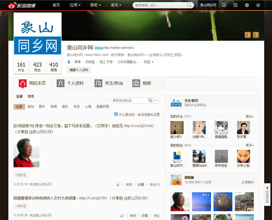Switch to the 个人资料 tab

71,83
